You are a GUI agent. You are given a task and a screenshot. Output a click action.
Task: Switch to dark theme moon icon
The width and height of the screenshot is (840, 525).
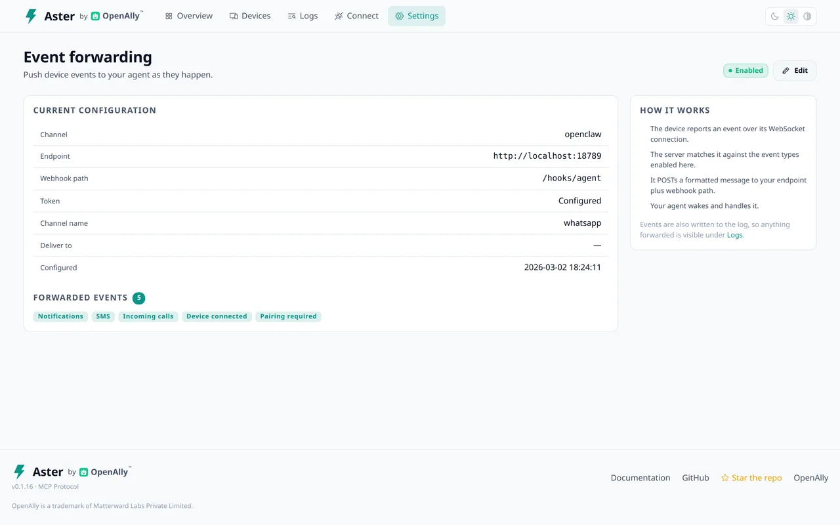click(775, 16)
